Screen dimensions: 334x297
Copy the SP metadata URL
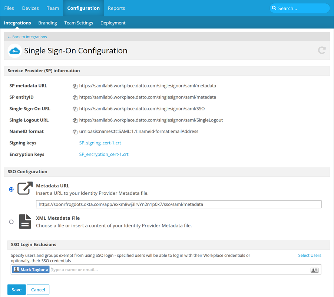click(75, 86)
